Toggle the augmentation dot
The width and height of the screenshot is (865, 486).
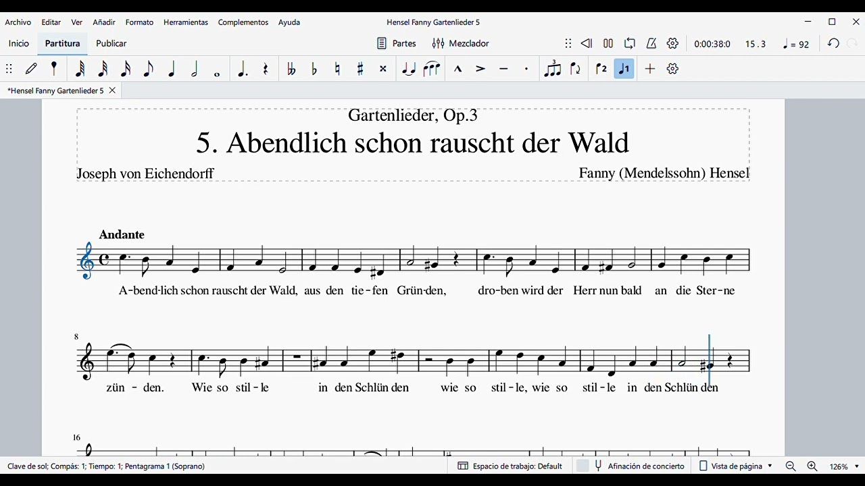point(243,69)
